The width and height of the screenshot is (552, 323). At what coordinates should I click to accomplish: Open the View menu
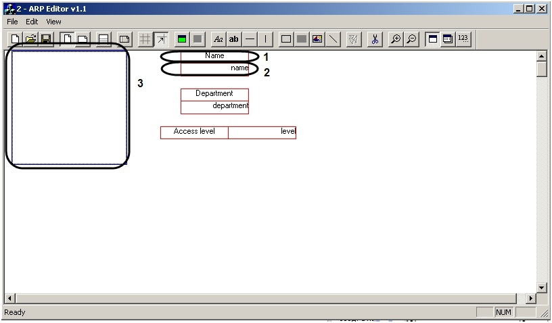click(x=53, y=22)
